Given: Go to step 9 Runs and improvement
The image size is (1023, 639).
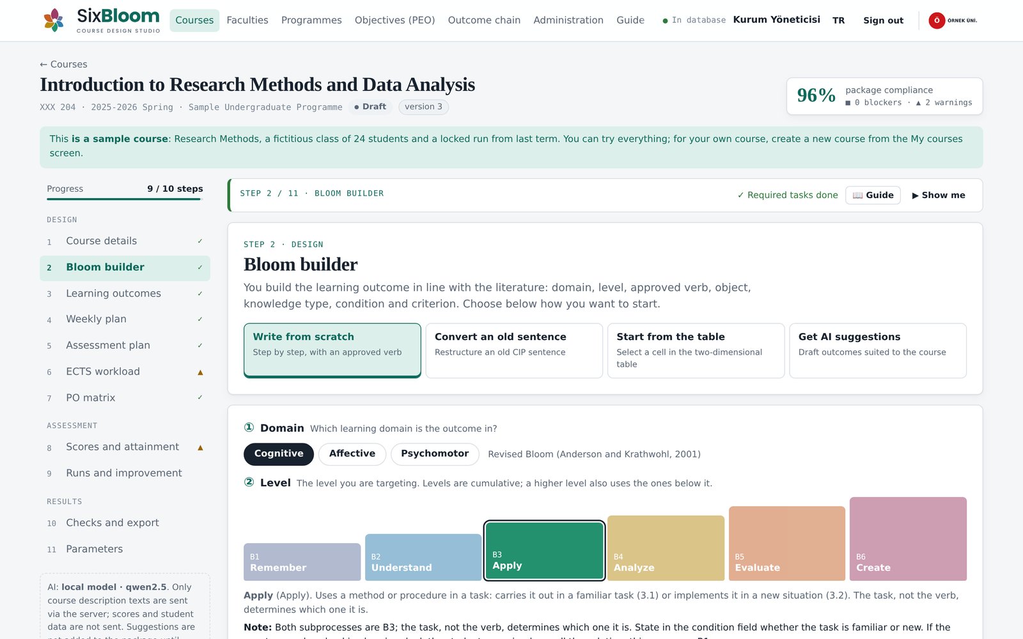Looking at the screenshot, I should [125, 473].
